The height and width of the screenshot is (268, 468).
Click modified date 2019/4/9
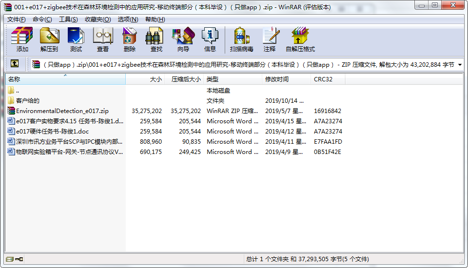click(x=284, y=152)
